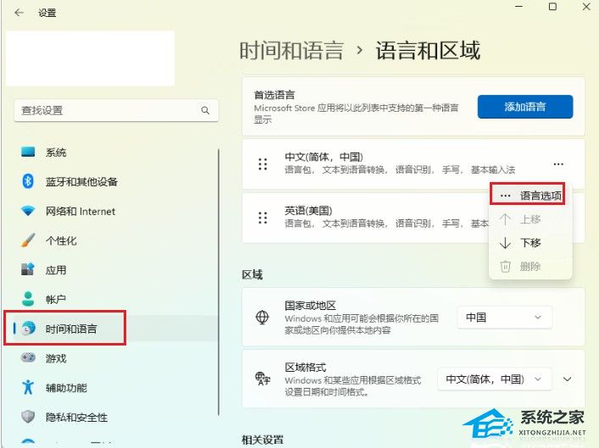This screenshot has height=448, width=599.
Task: Choose 语言选项 from context menu
Action: tap(528, 194)
